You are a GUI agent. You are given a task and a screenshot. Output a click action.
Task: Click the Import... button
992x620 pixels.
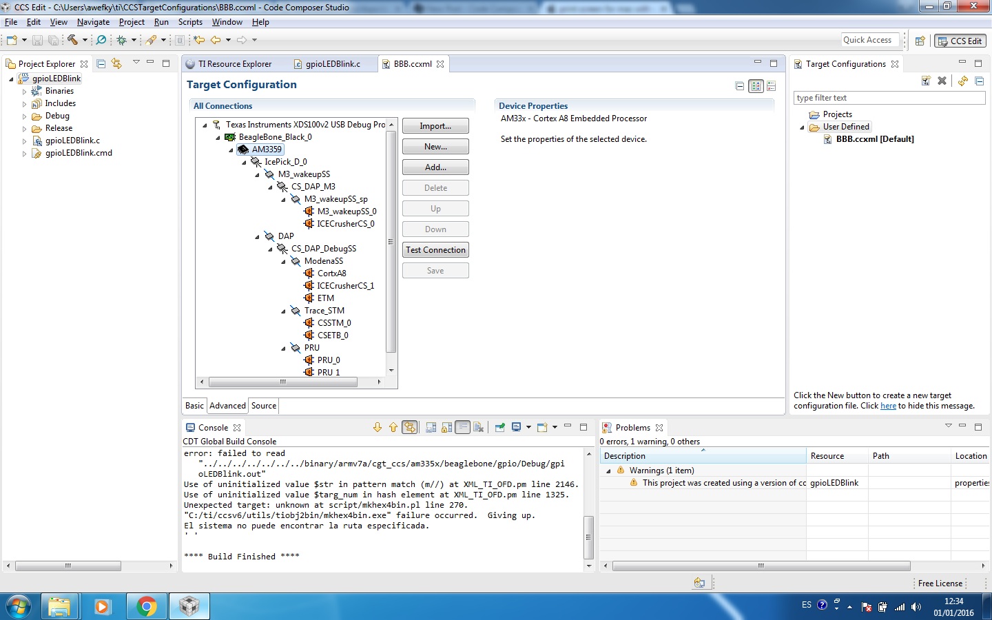click(435, 126)
